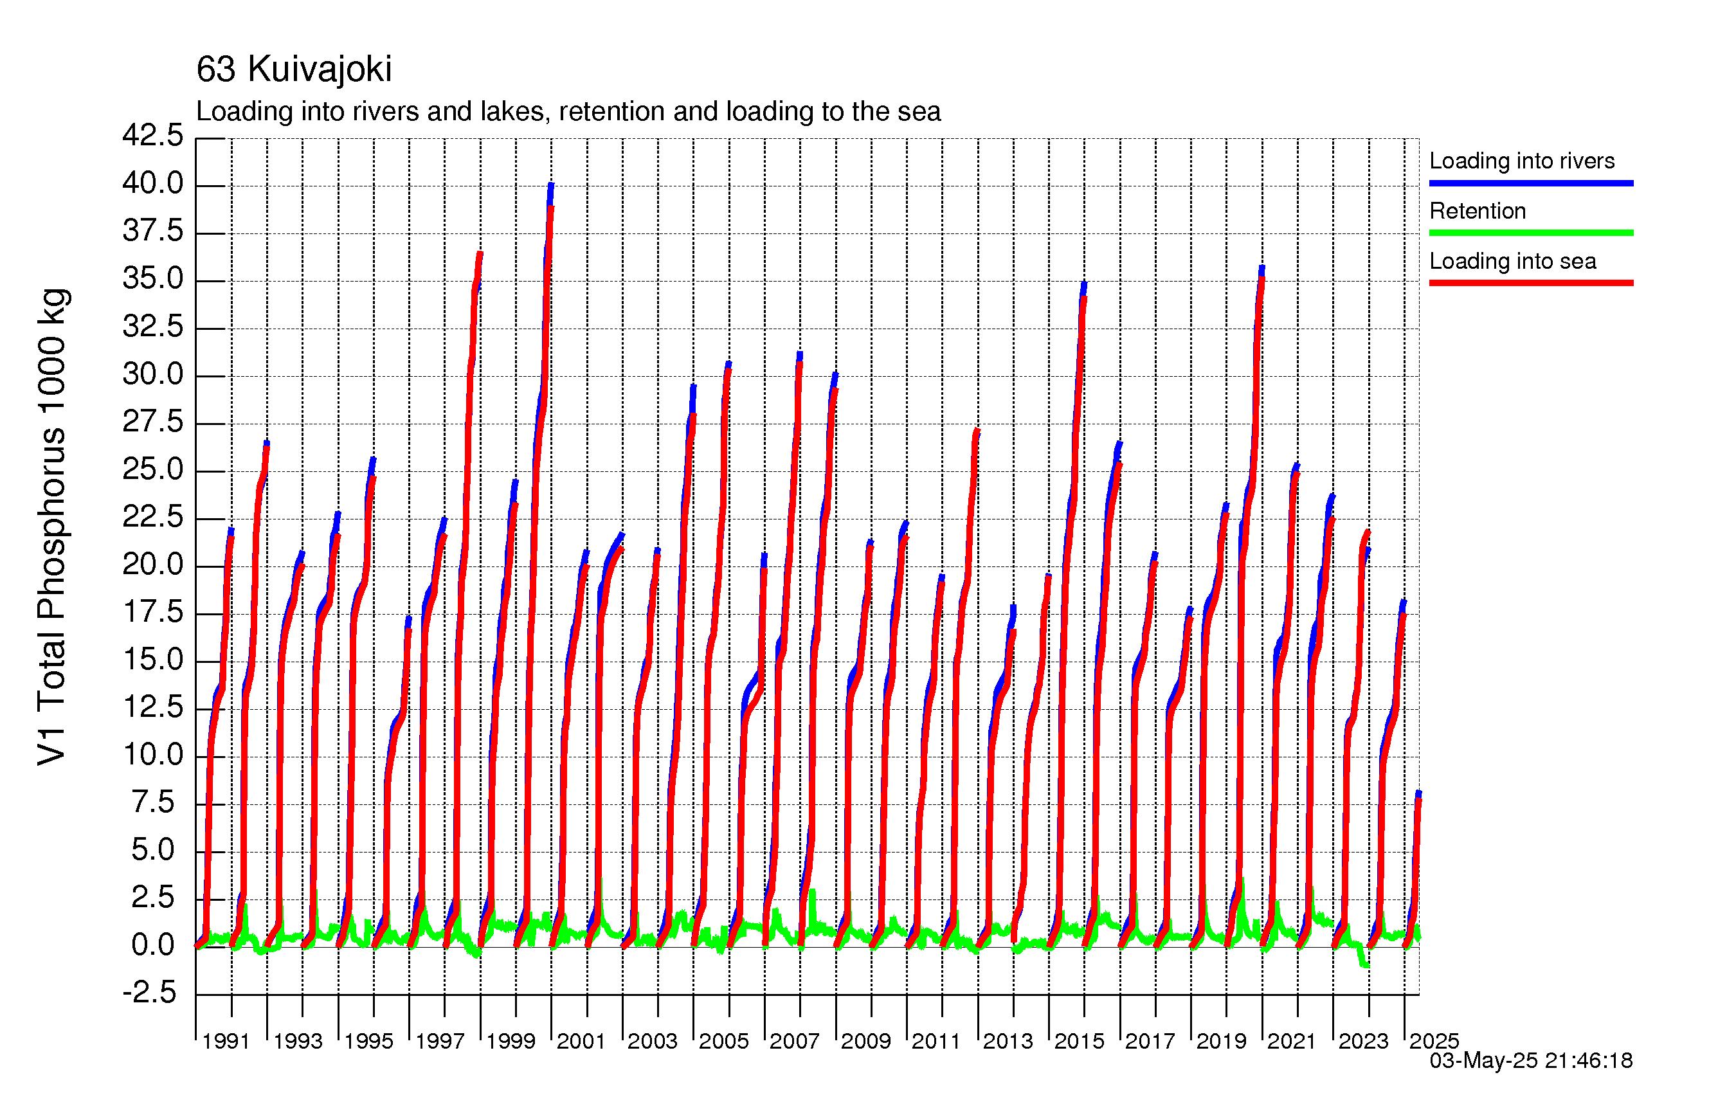This screenshot has width=1736, height=1093.
Task: Click the chart title '63 Kuivajoki'
Action: tap(293, 70)
